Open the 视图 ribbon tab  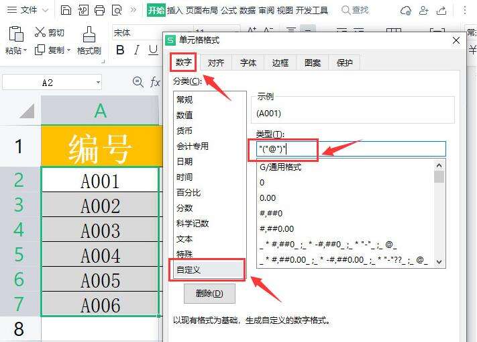[x=285, y=10]
